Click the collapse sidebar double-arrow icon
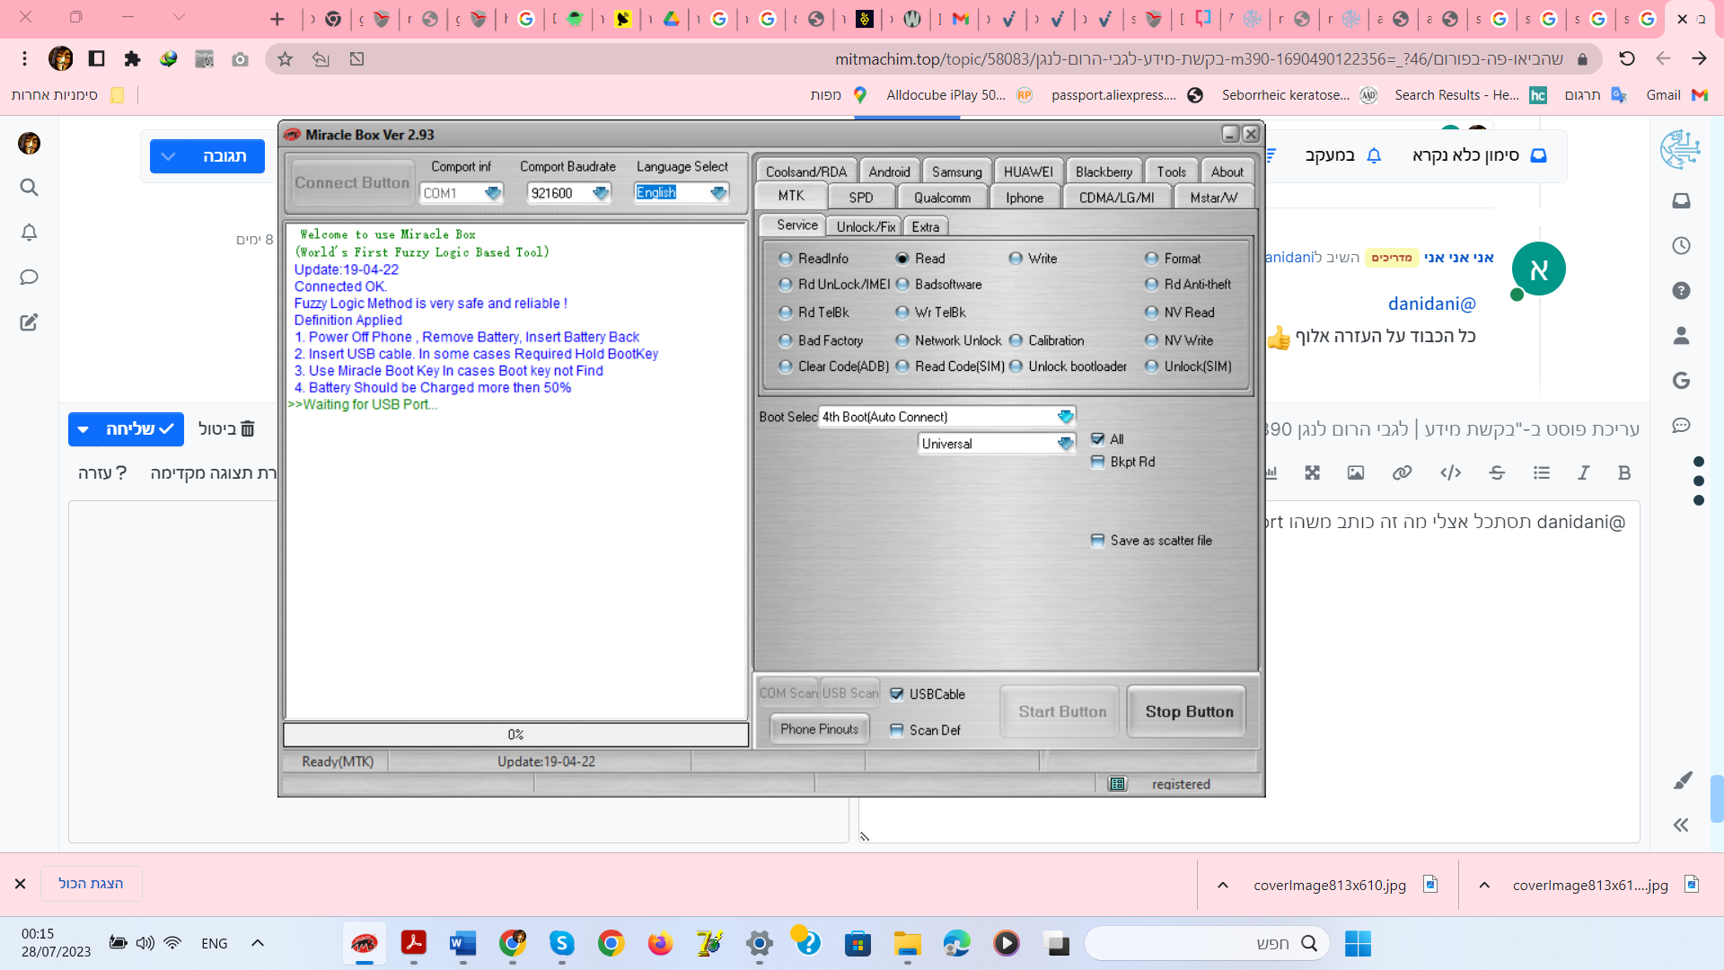 [1682, 825]
